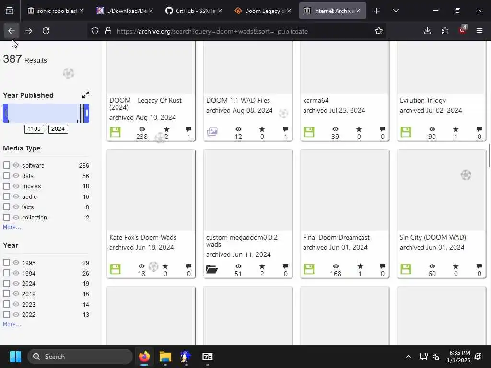Check the 1995 year filter
This screenshot has width=491, height=368.
coord(6,262)
